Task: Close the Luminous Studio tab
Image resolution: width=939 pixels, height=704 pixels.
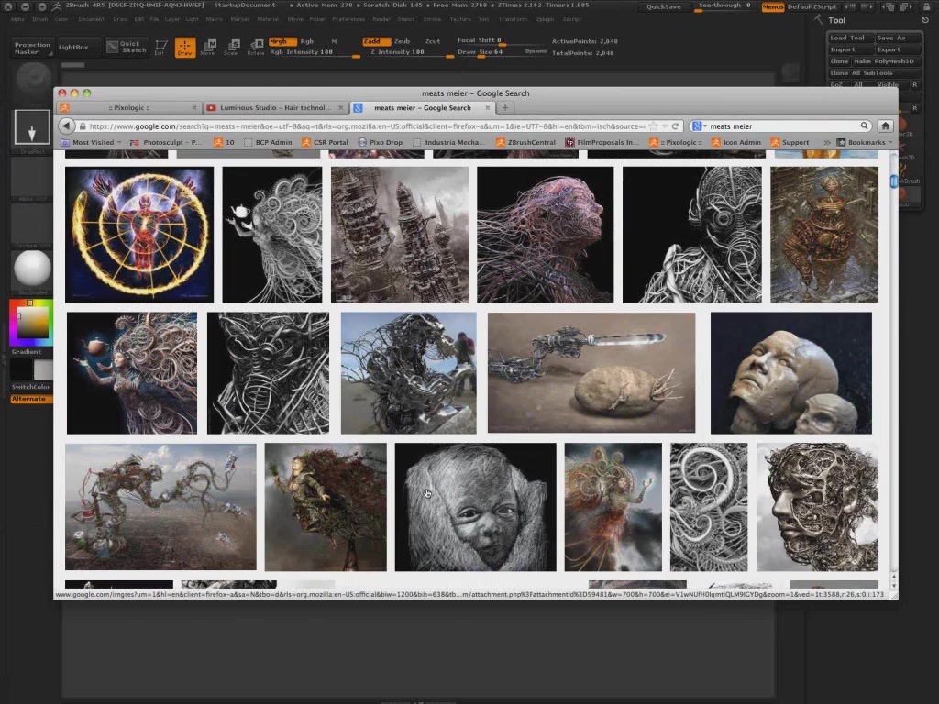Action: (x=341, y=108)
